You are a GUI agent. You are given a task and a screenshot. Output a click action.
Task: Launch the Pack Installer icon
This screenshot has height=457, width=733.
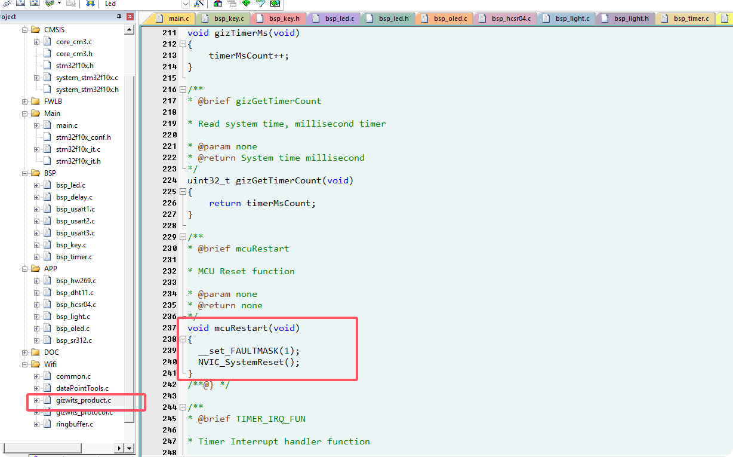275,3
